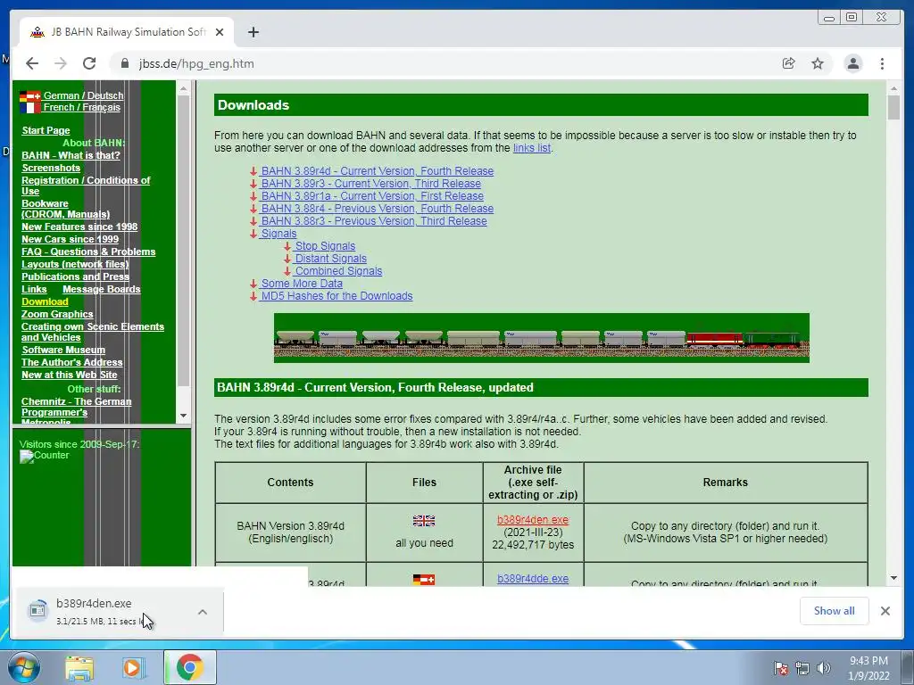Open the sidebar Links page

pos(34,289)
